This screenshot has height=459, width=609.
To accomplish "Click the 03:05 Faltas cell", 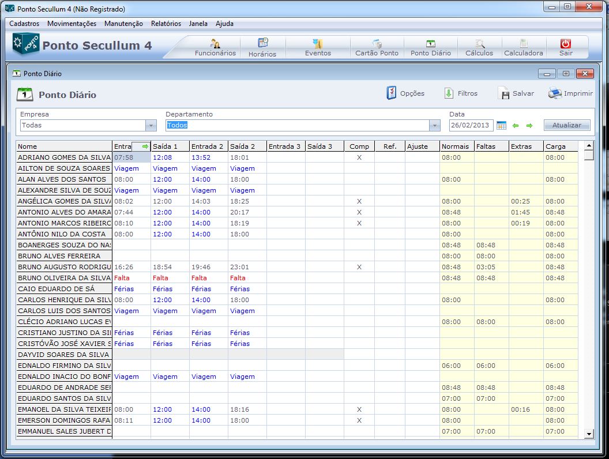I will (491, 267).
